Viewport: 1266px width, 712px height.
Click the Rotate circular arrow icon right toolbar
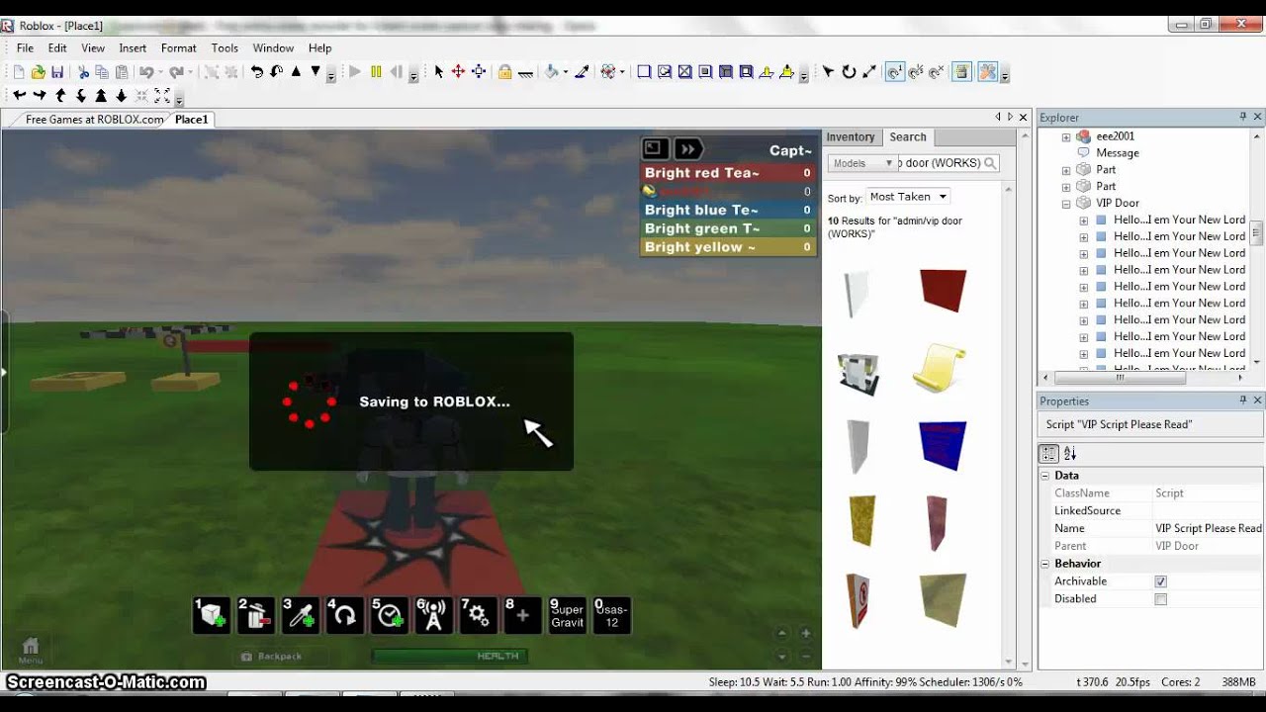click(849, 72)
